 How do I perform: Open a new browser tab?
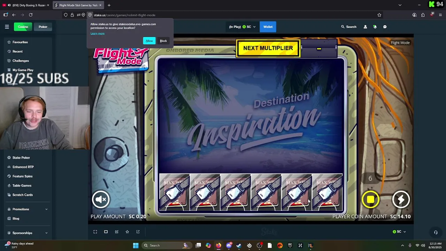[109, 5]
